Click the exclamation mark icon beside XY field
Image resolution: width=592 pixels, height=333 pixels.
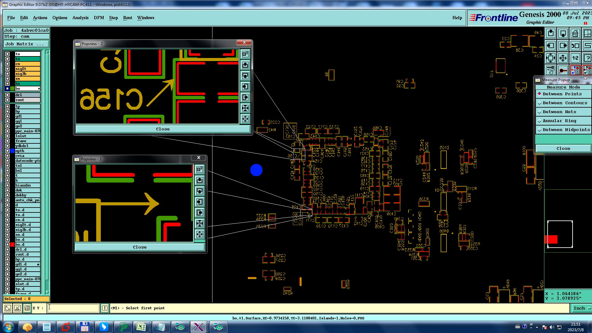105,308
